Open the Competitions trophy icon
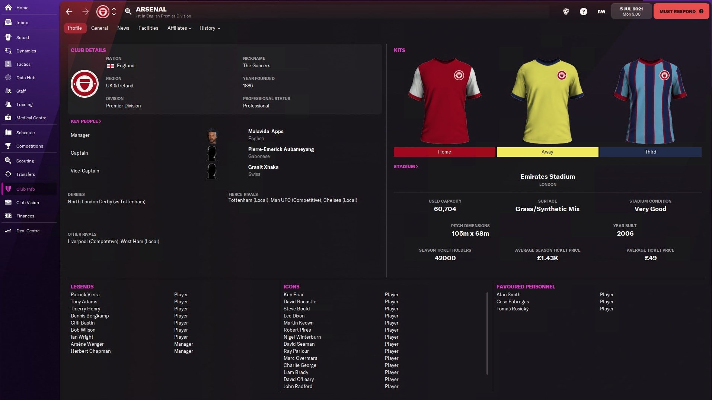Screen dimensions: 712x400 8,146
